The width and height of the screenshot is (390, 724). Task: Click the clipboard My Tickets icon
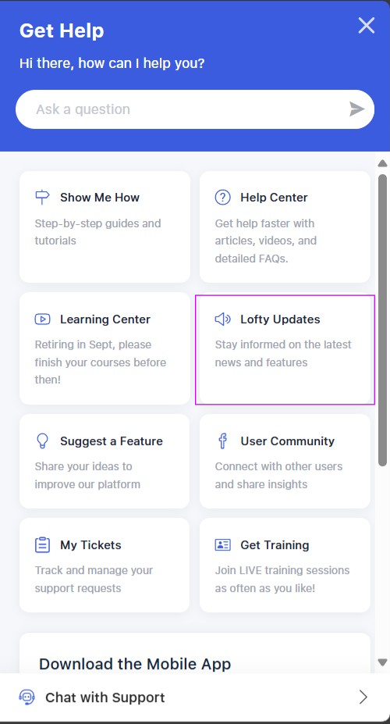42,545
